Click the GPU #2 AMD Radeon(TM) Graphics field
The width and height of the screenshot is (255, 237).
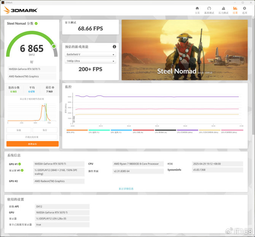click(59, 181)
